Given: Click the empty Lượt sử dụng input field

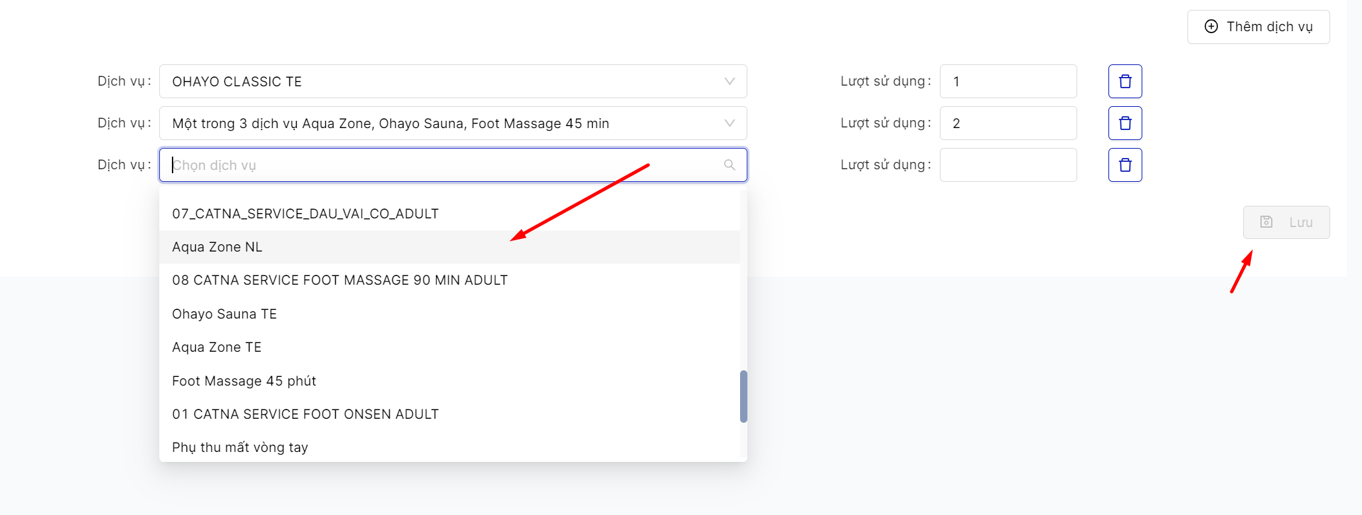Looking at the screenshot, I should click(x=1008, y=165).
